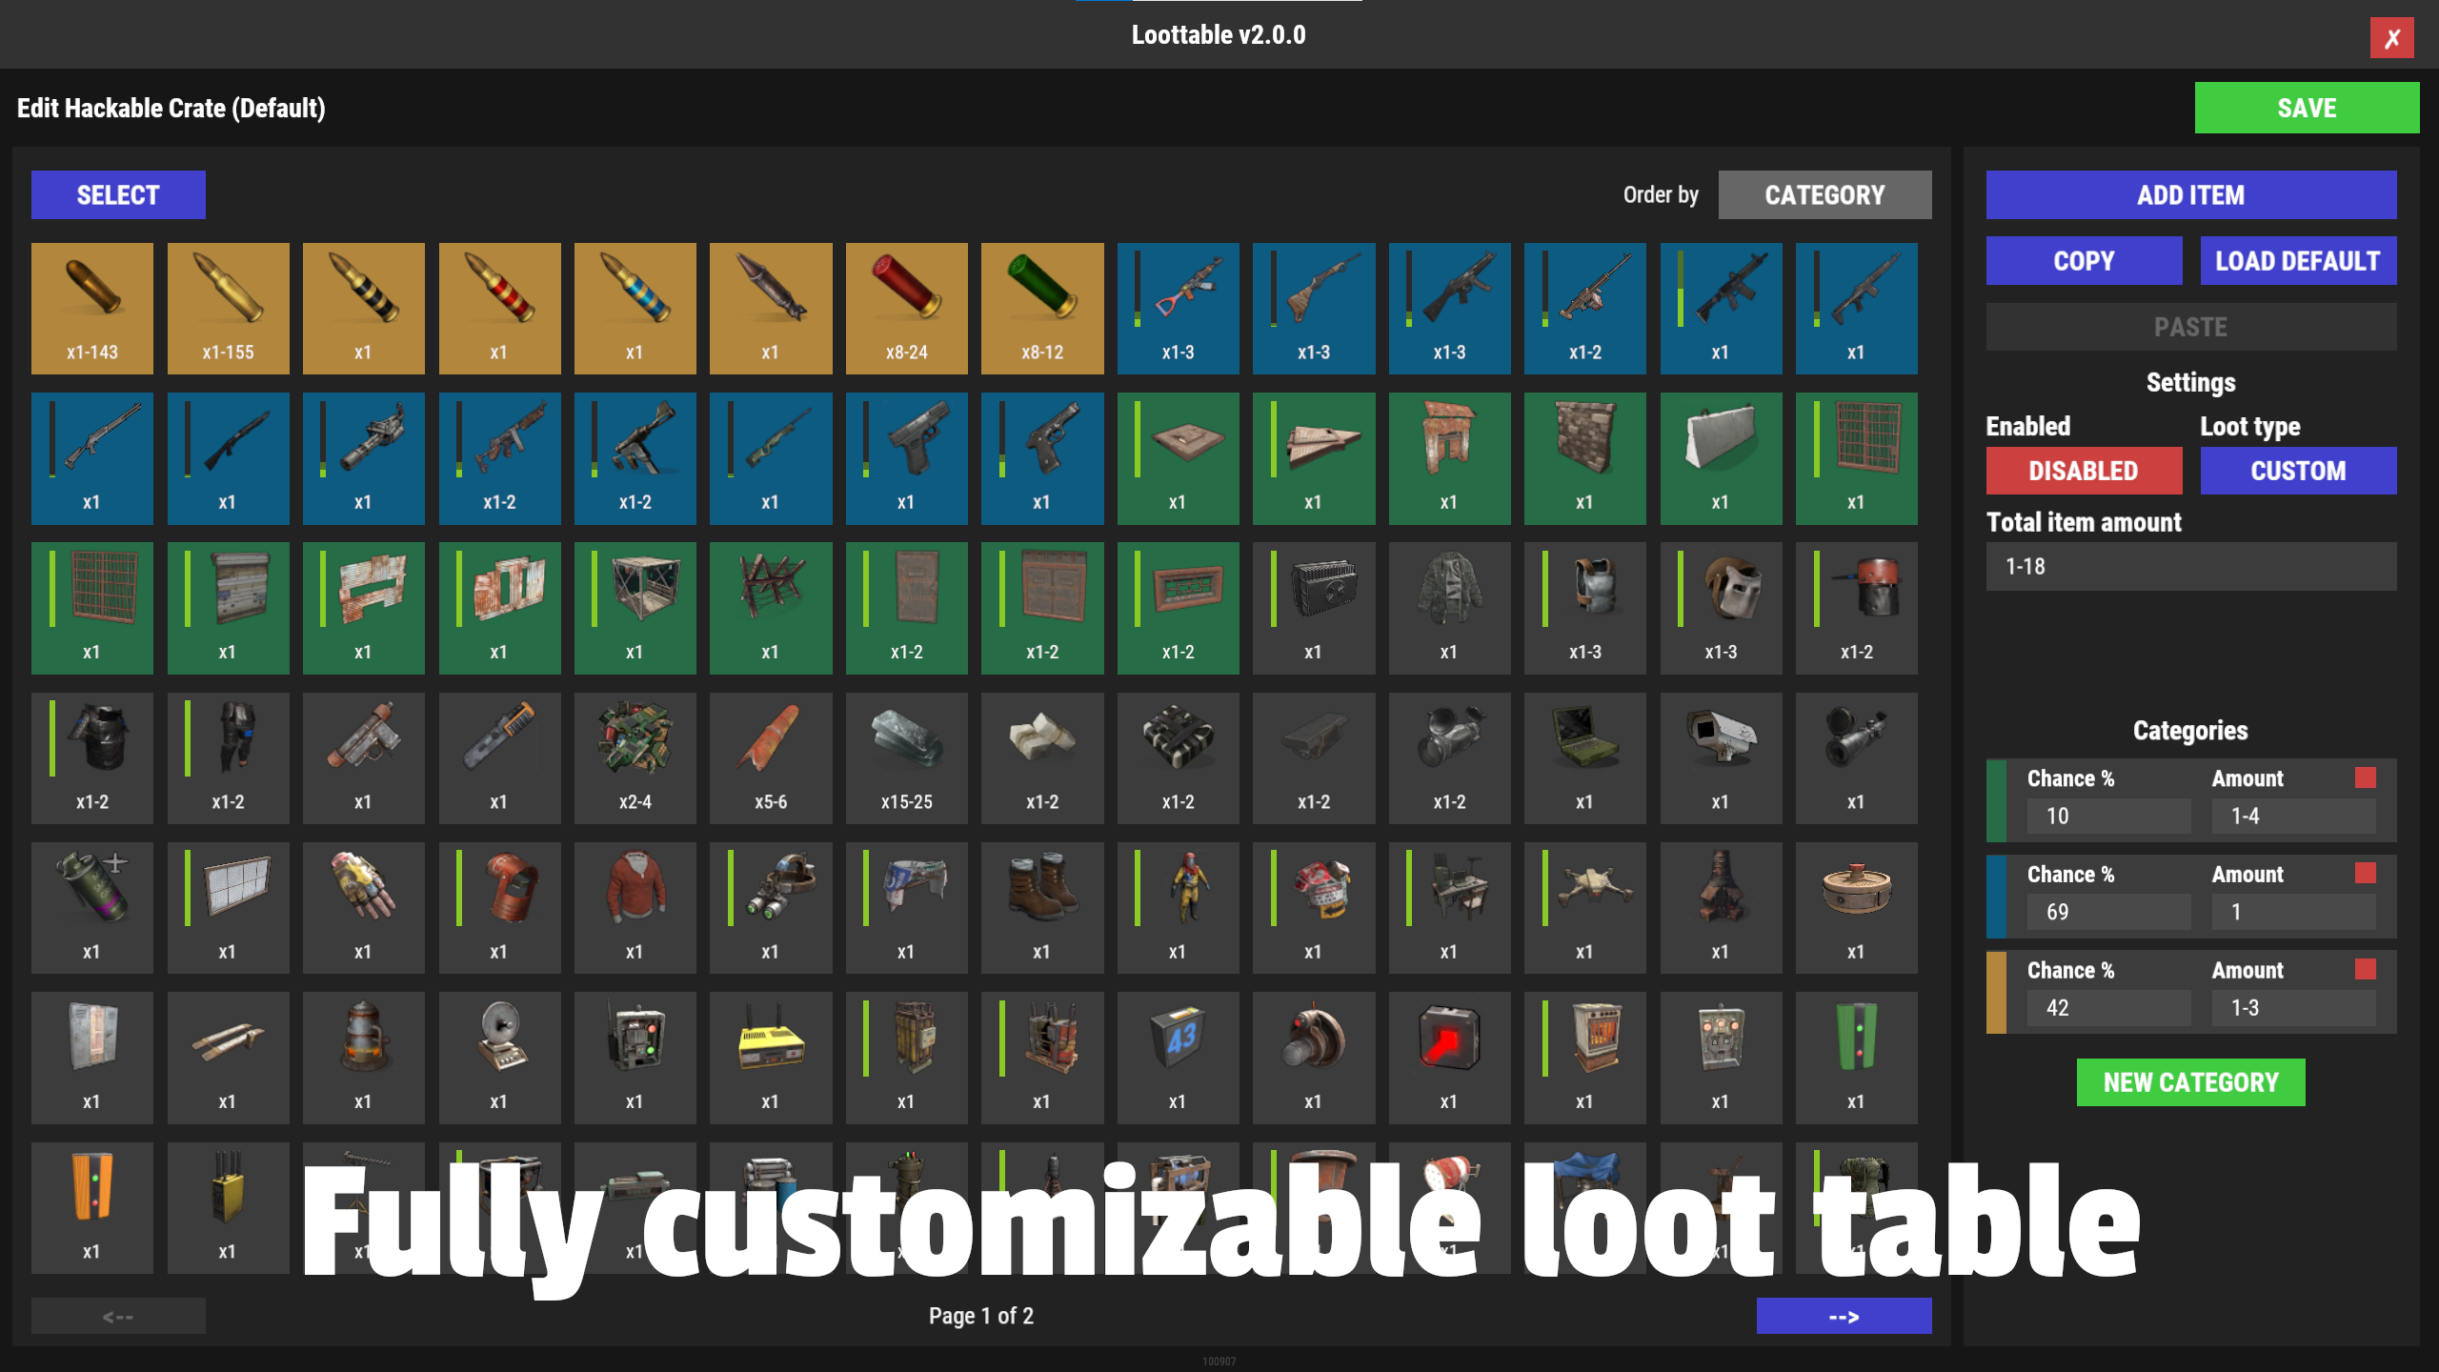The height and width of the screenshot is (1372, 2439).
Task: Toggle the DISABLED enabled setting
Action: click(x=2083, y=471)
